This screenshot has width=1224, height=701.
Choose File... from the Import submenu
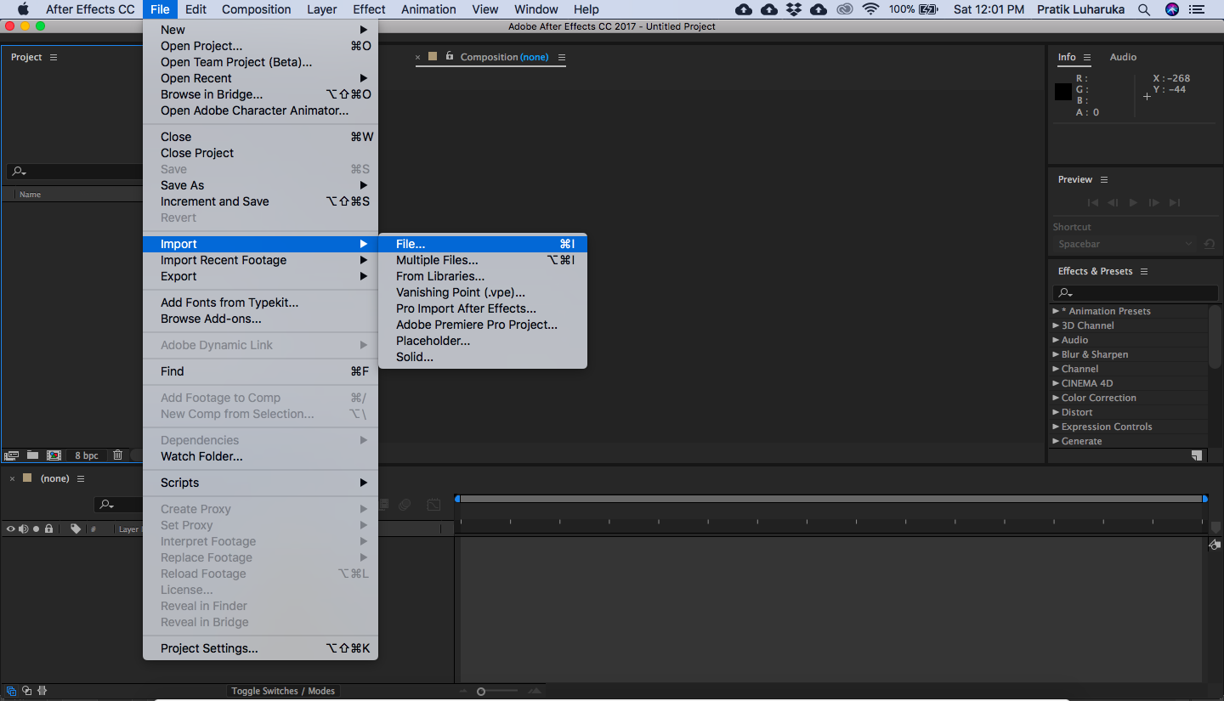click(483, 244)
